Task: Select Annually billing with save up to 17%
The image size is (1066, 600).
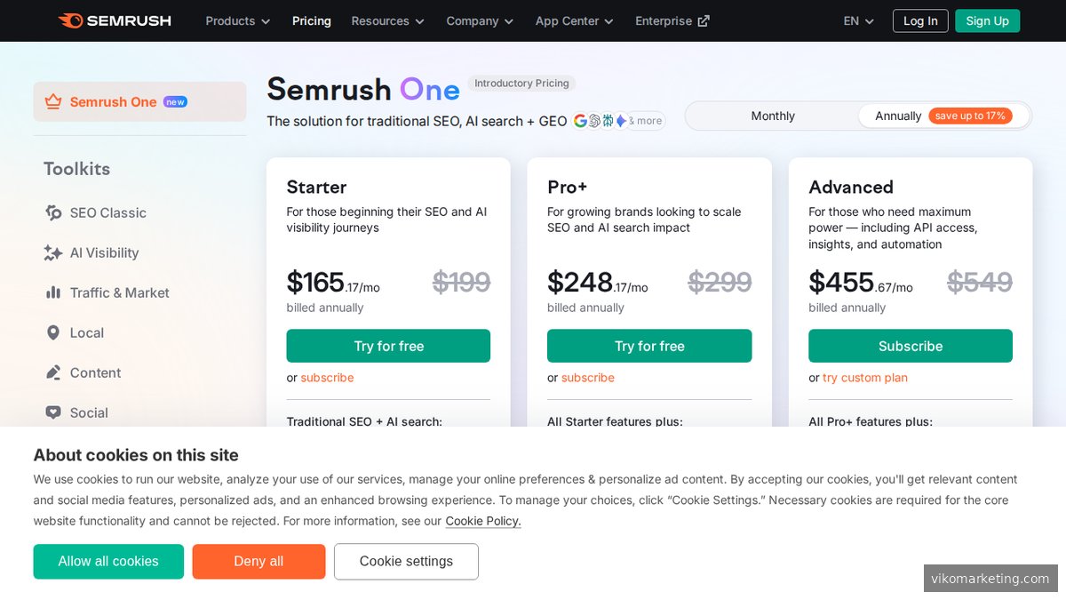Action: tap(898, 116)
